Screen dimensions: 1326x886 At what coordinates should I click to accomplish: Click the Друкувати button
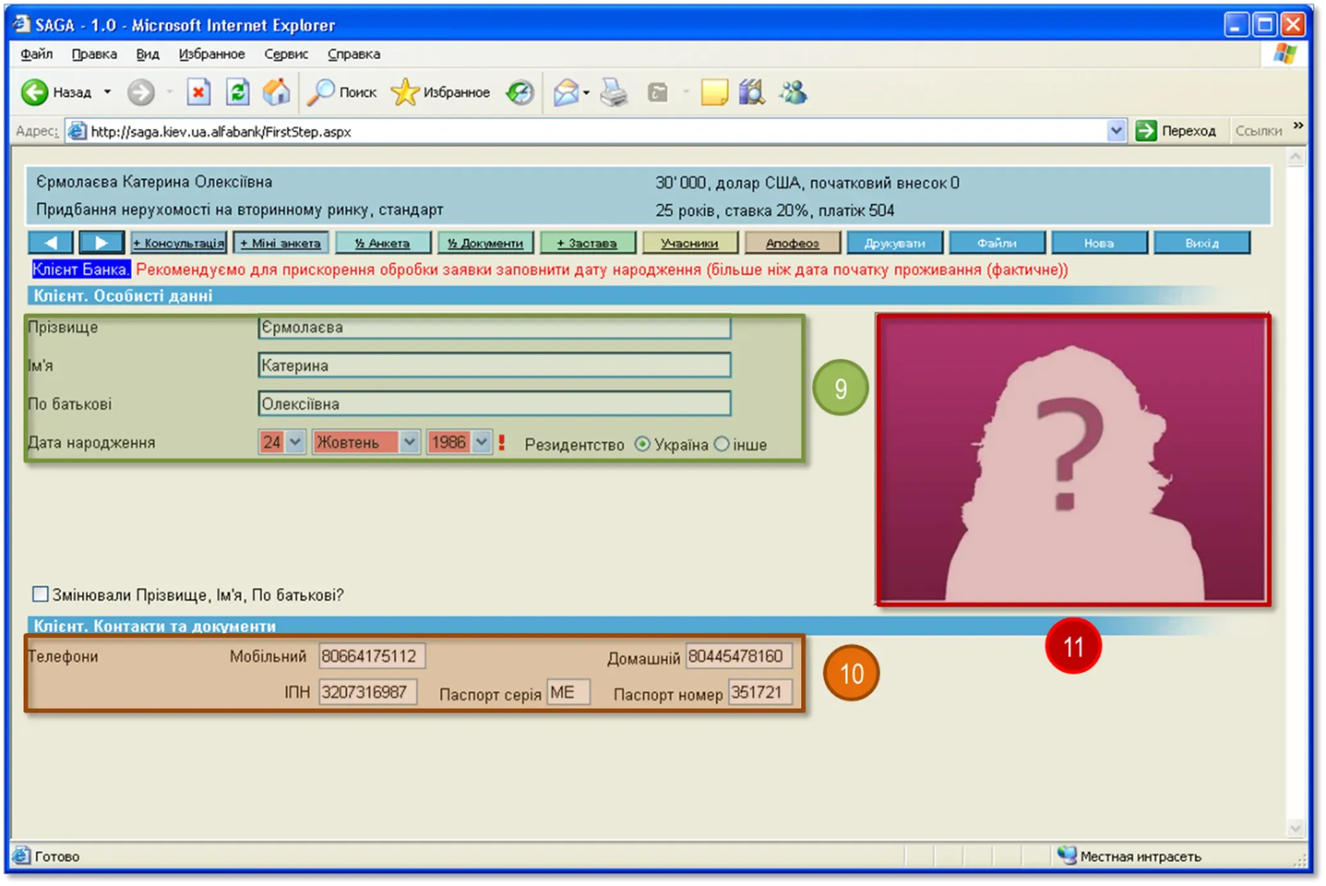(x=894, y=243)
